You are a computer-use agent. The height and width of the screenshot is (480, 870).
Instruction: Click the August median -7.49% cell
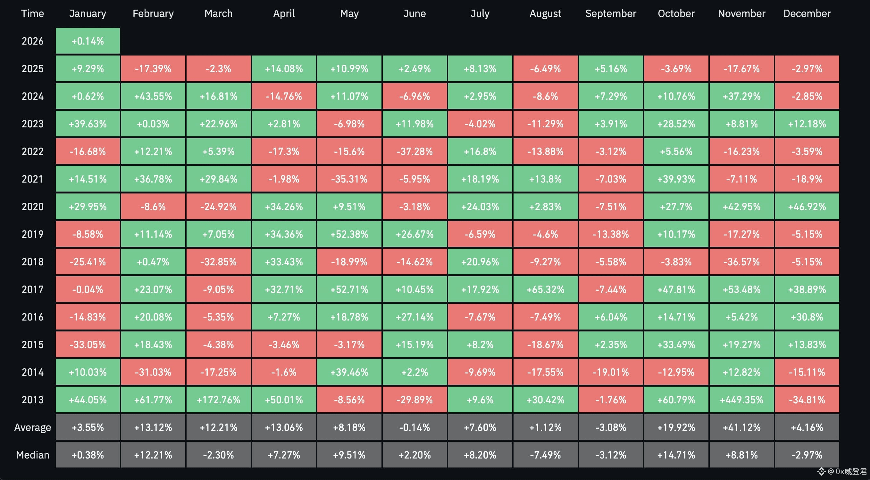(x=545, y=455)
